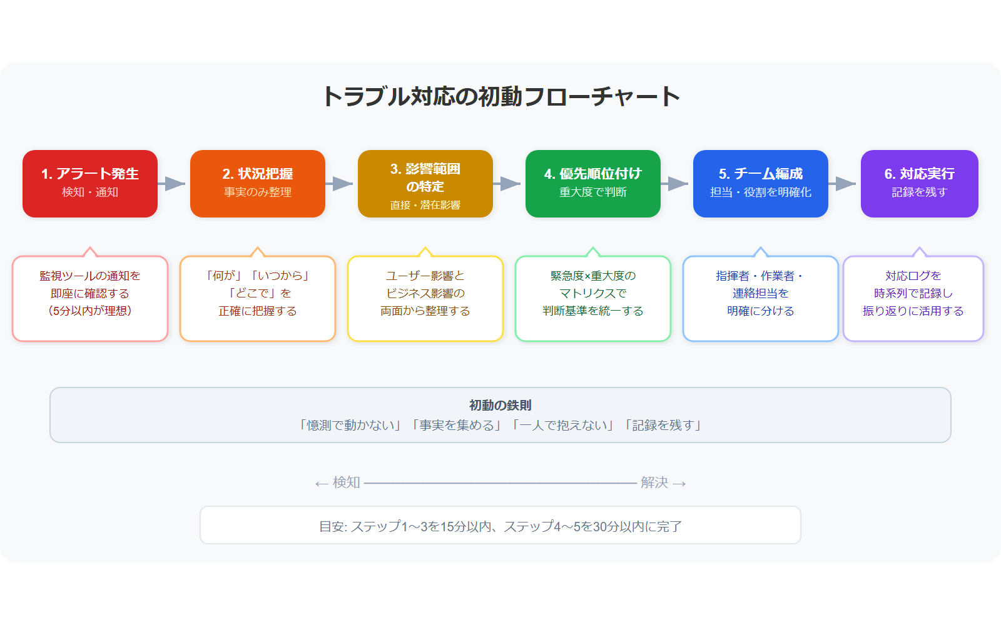
Task: Click the arrow between アラート発生 and 状況把握
Action: pyautogui.click(x=172, y=184)
